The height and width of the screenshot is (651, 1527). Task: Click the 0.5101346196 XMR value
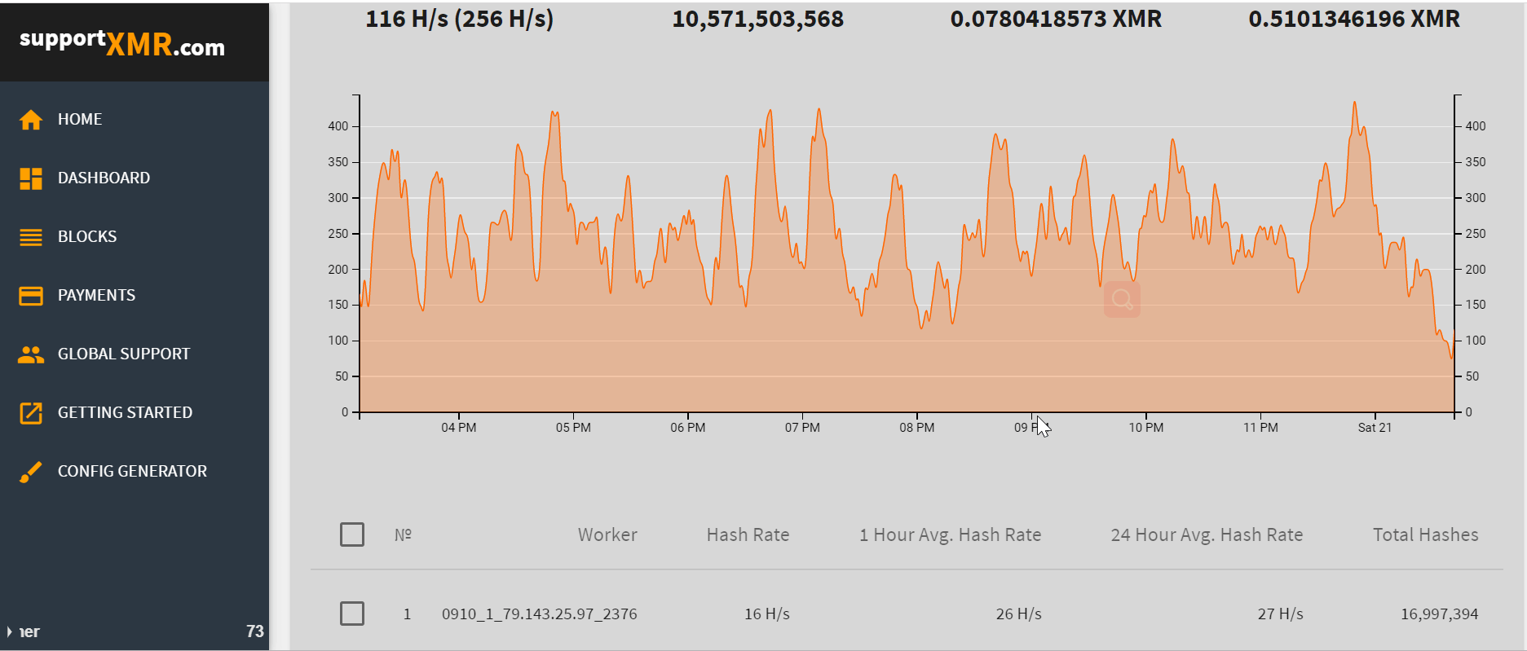(x=1354, y=19)
